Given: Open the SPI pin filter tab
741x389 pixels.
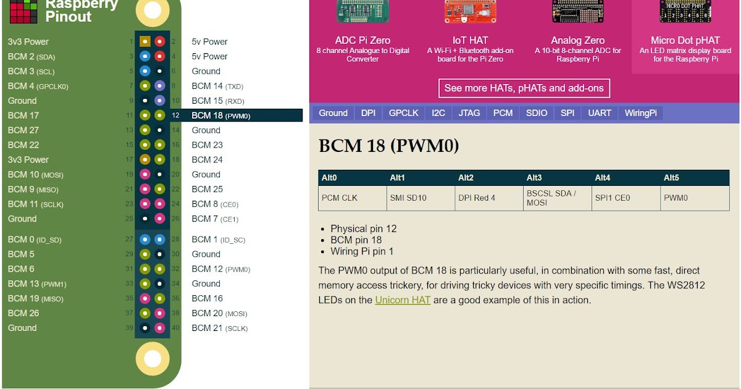Looking at the screenshot, I should (x=567, y=113).
